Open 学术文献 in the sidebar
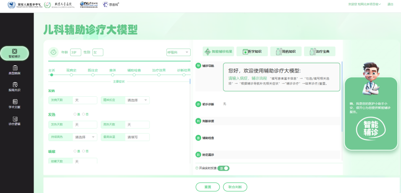 (x=14, y=104)
